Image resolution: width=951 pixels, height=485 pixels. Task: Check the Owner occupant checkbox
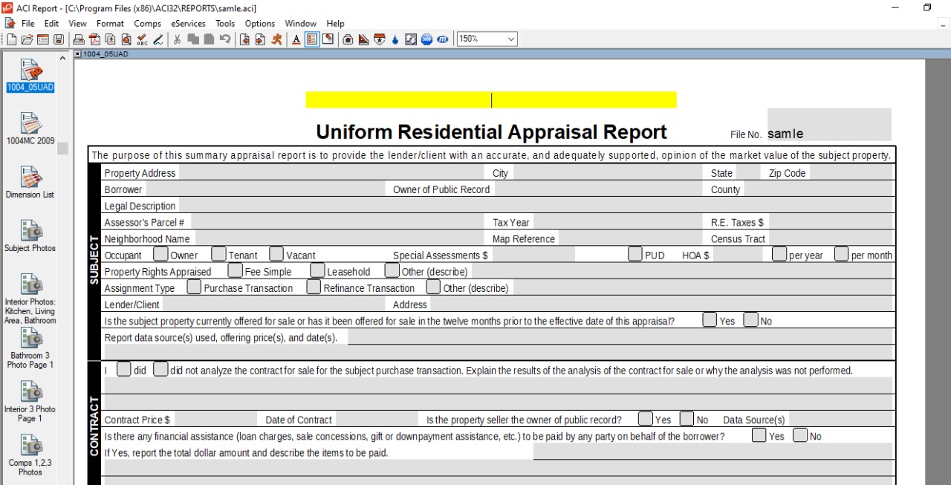(160, 253)
